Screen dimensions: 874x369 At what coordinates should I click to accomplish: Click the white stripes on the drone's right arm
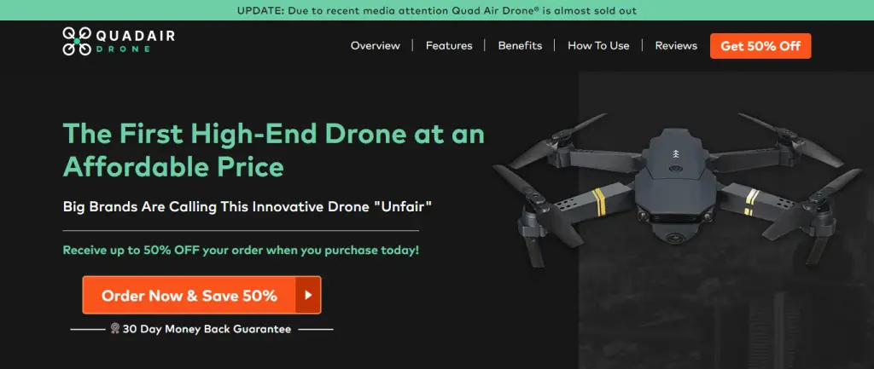coord(753,203)
